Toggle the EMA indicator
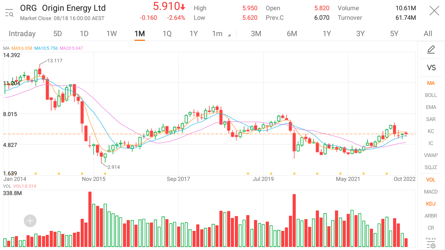Viewport: 445px width, 250px height. 431,107
